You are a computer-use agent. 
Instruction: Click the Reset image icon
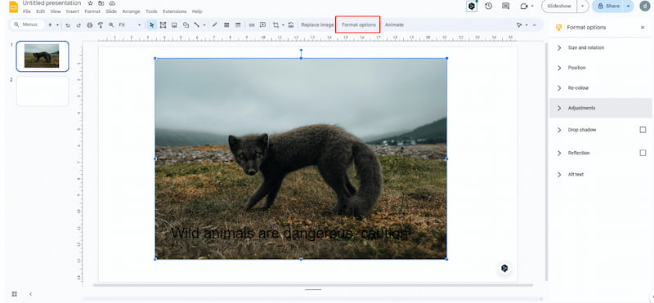tap(291, 25)
